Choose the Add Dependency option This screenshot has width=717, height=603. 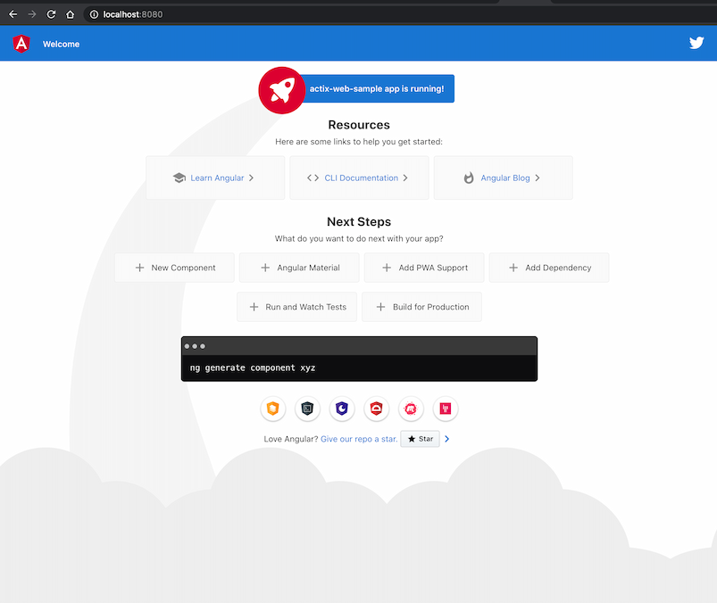coord(549,268)
